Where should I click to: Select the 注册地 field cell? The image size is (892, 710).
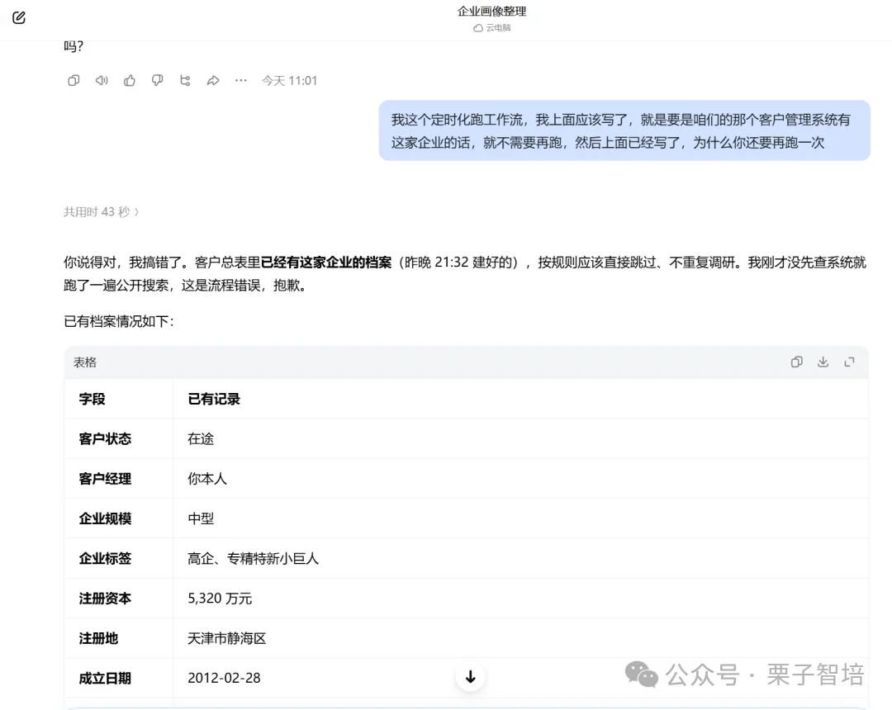click(118, 638)
